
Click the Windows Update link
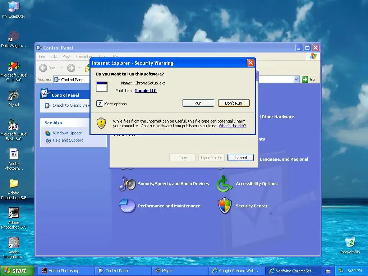click(67, 133)
